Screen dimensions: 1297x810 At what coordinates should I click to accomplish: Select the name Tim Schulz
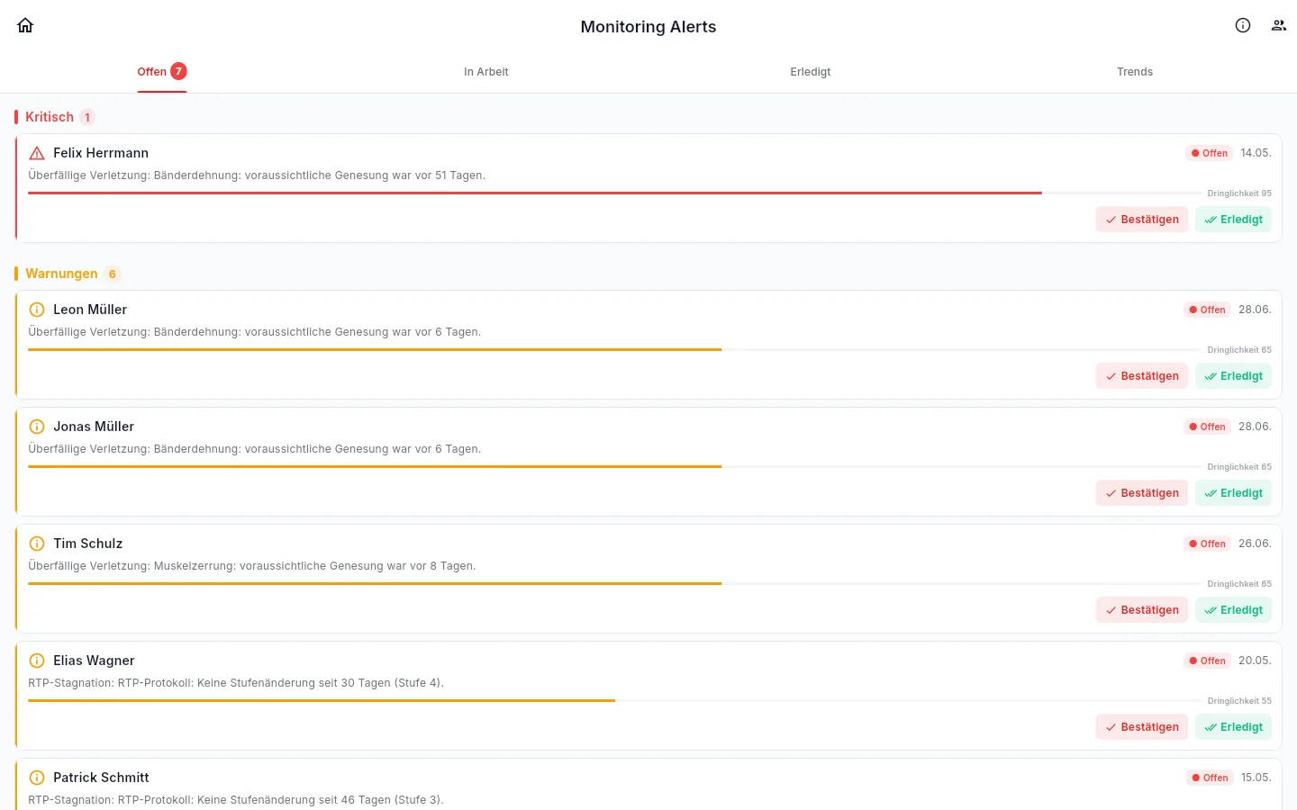click(x=87, y=544)
